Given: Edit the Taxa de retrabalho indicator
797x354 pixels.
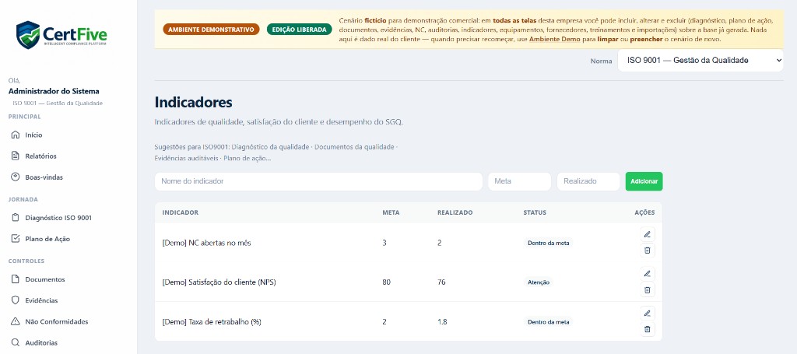Looking at the screenshot, I should (647, 313).
